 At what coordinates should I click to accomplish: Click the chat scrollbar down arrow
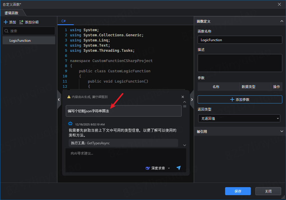[x=184, y=145]
